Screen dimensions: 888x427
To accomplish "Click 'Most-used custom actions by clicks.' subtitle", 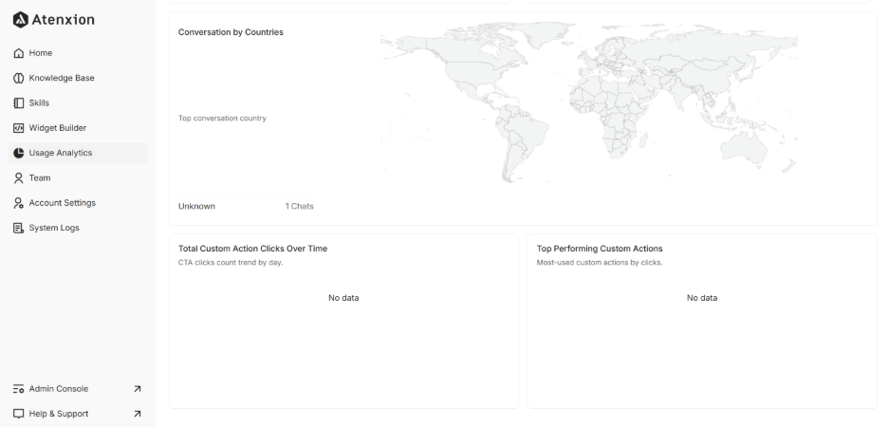I will pyautogui.click(x=600, y=262).
